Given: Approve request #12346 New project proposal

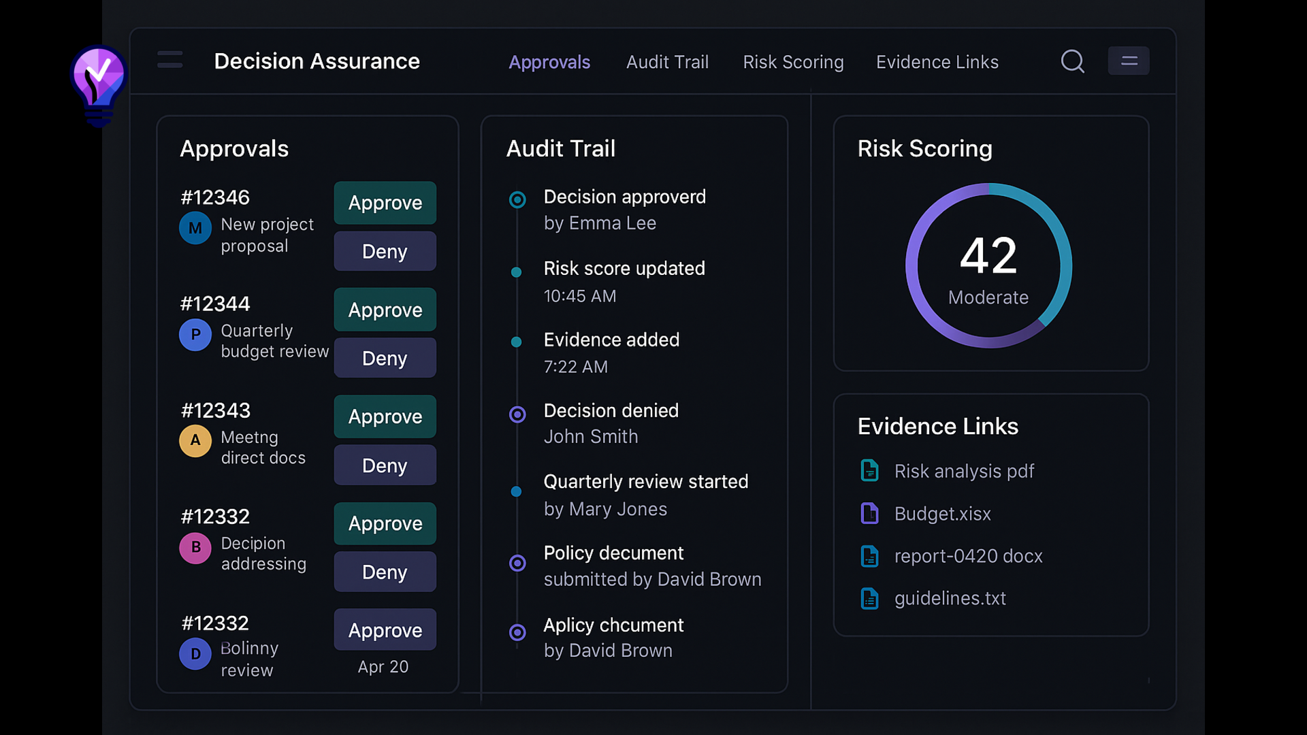Looking at the screenshot, I should [x=385, y=203].
